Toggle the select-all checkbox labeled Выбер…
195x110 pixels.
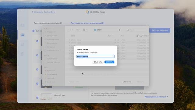pyautogui.click(x=34, y=31)
